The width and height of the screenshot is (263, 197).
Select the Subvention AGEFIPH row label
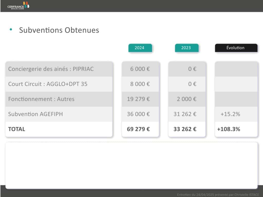click(35, 114)
